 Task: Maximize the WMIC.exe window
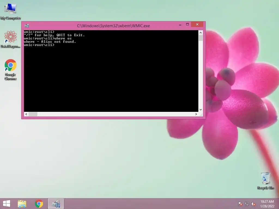tap(187, 24)
